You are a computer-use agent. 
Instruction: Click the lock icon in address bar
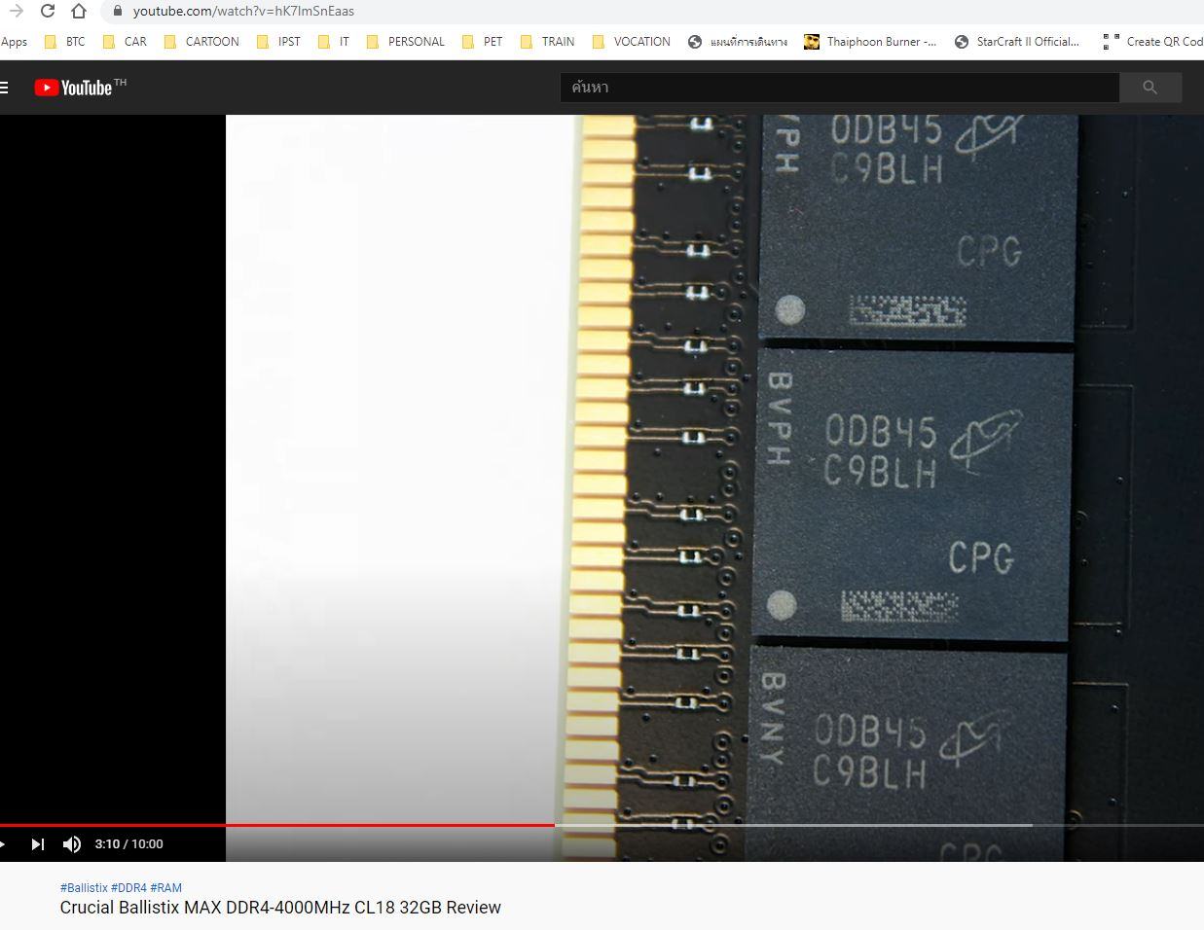pyautogui.click(x=117, y=11)
